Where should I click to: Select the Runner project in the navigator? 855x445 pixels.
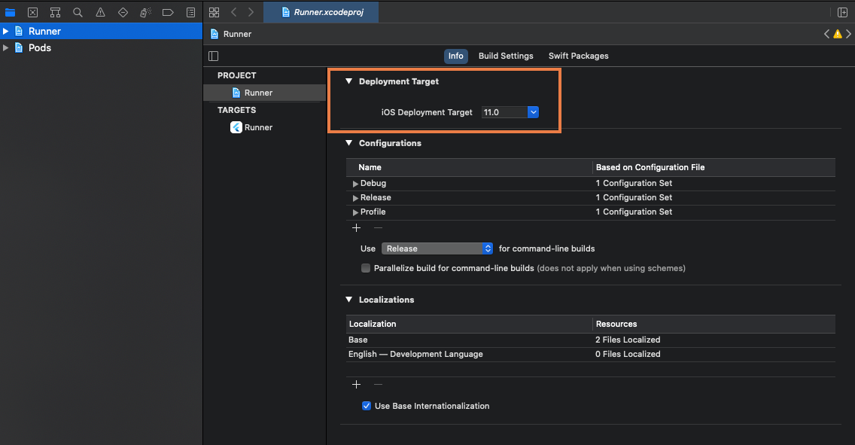[101, 31]
